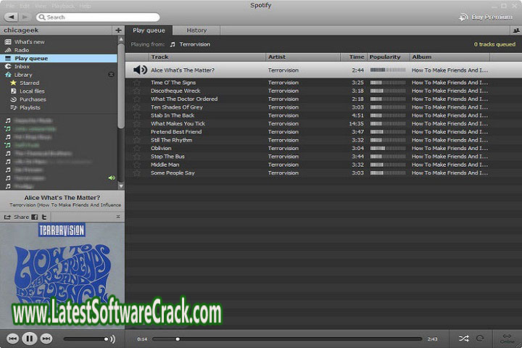Click the Buy Premium button
Screen dimensions: 522x348
tap(486, 17)
